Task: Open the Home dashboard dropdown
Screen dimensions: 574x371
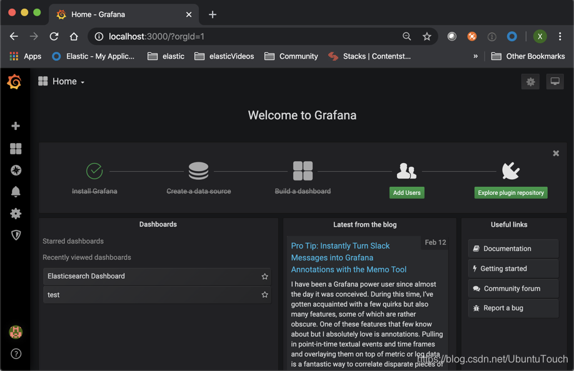Action: point(61,82)
